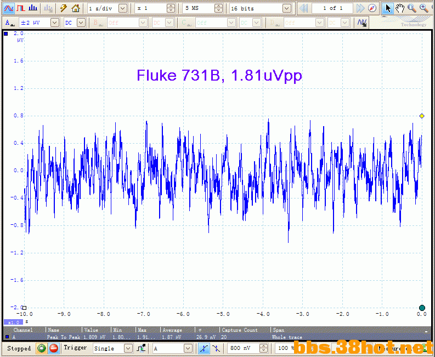435x357 pixels.
Task: Open the trigger mode Single dropdown
Action: (x=128, y=348)
